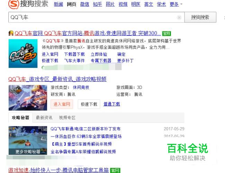
Task: Click the 更多攻略秘籍 racing thumbnail
Action: coord(28,140)
